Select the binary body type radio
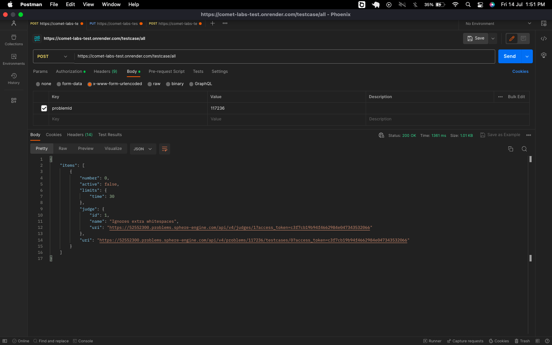The image size is (552, 345). (x=168, y=84)
